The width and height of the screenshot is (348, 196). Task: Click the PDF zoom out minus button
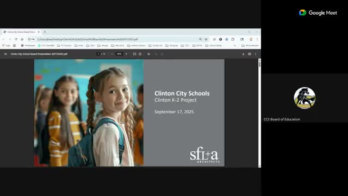click(x=112, y=54)
